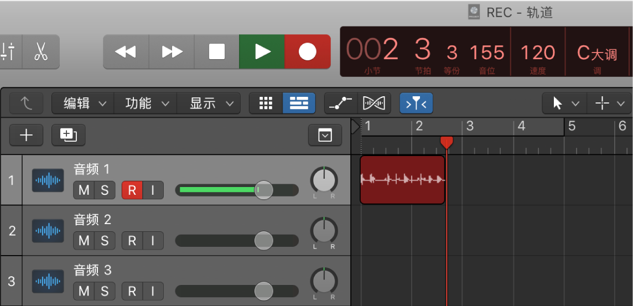This screenshot has width=633, height=306.
Task: Select the 音频 1 track name
Action: 92,169
